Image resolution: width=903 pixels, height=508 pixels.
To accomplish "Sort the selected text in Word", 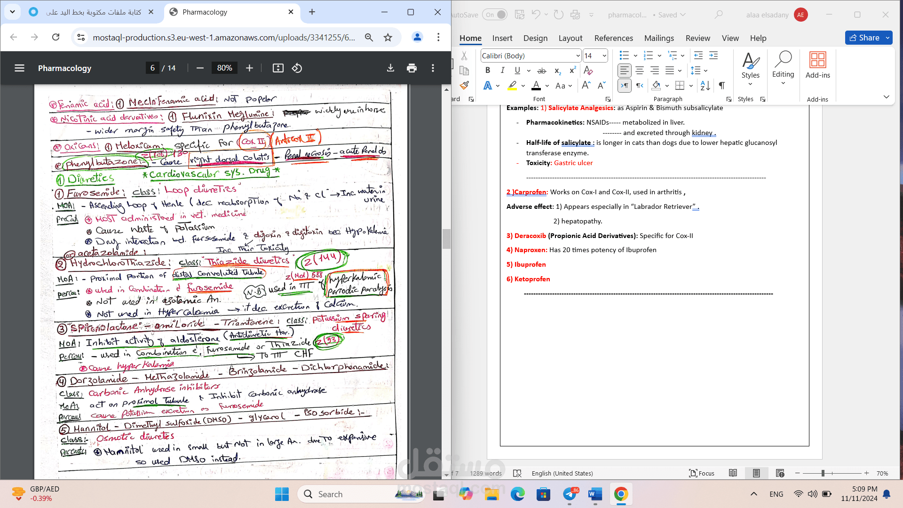I will [705, 85].
